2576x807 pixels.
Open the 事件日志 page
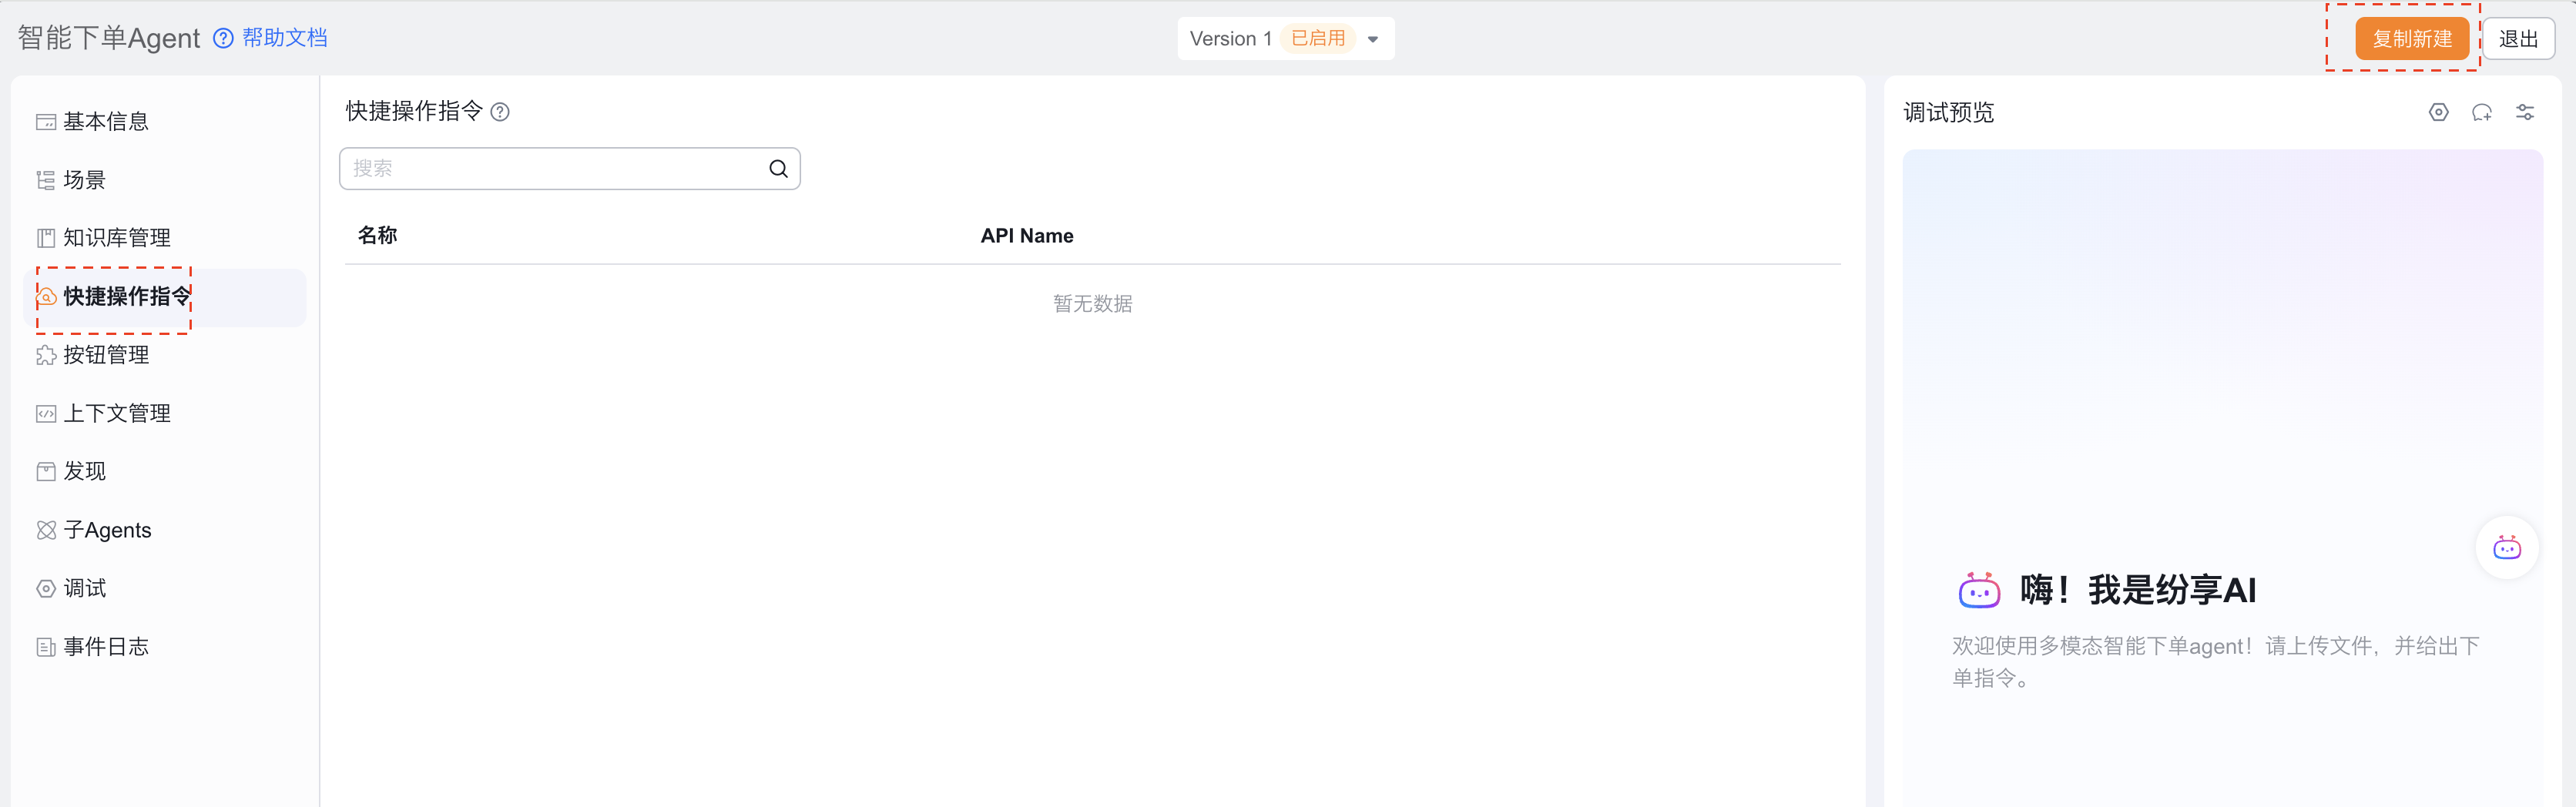(105, 647)
